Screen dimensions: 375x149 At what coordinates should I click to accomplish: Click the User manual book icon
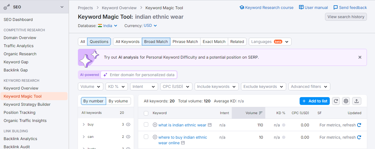(301, 8)
